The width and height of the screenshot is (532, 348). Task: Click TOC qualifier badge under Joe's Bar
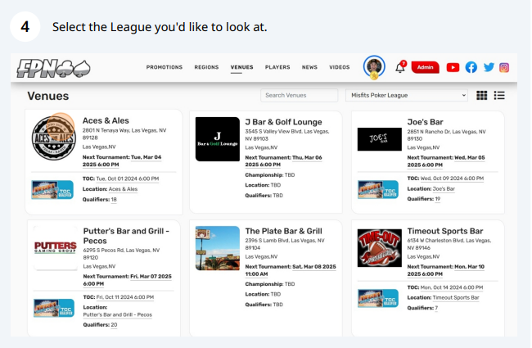click(378, 189)
